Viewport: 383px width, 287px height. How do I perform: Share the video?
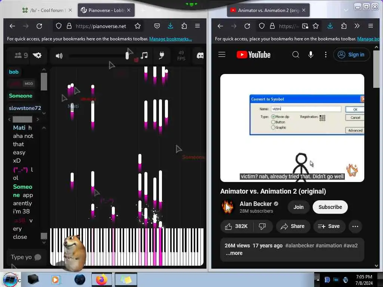[x=293, y=226]
